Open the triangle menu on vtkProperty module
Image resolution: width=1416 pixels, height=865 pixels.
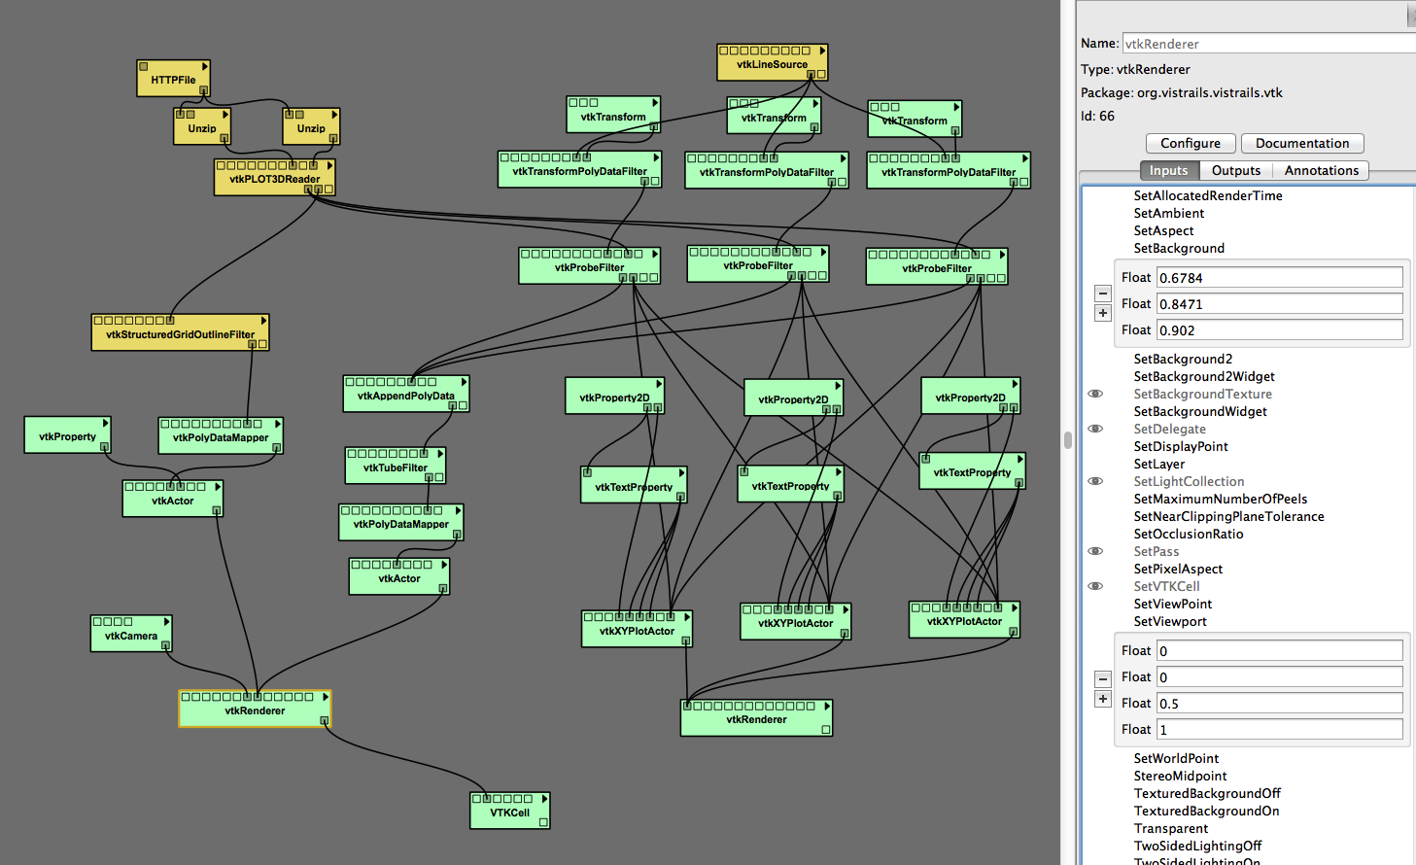tap(105, 423)
